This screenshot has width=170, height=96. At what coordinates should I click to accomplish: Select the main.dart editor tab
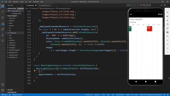(31, 5)
